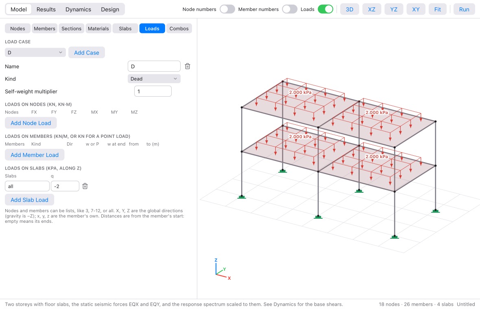Switch to the Combos sub-tab
The image size is (480, 309).
click(179, 28)
